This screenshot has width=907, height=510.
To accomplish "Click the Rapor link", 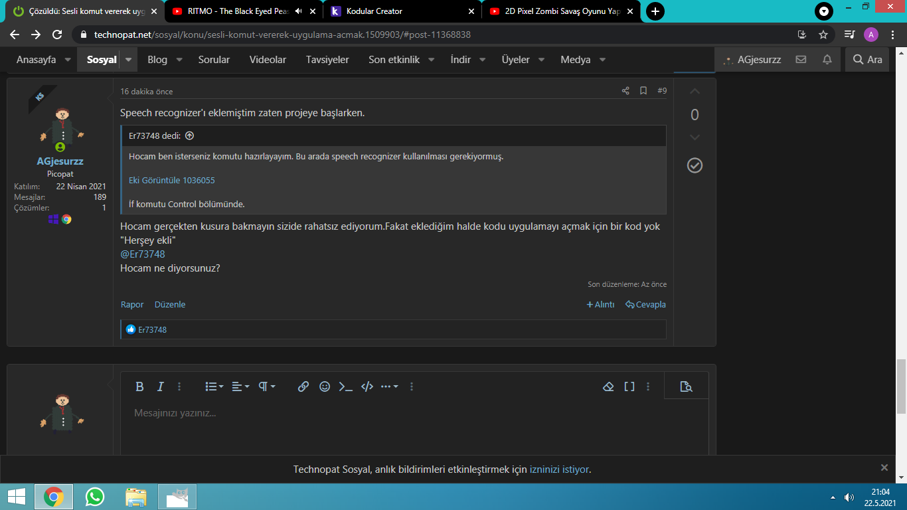I will click(132, 305).
